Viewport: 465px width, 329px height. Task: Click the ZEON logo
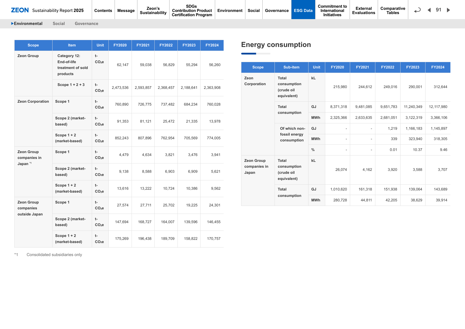[x=20, y=10]
